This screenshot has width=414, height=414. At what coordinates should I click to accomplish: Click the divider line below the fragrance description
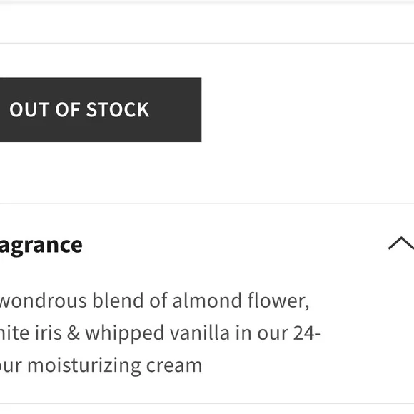pyautogui.click(x=207, y=404)
